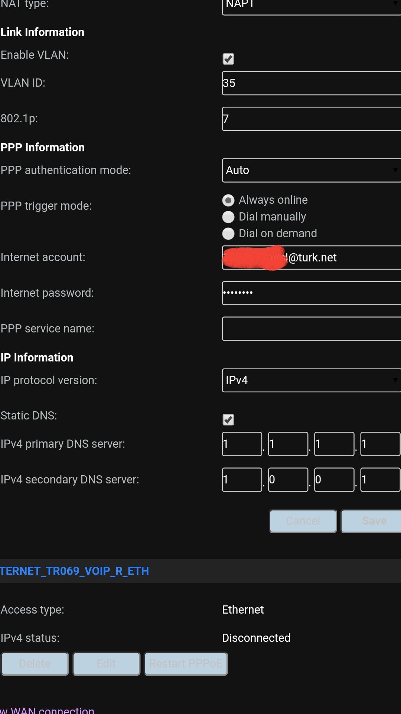Click the Internet password field
Screen dimensions: 401x714
tap(311, 293)
